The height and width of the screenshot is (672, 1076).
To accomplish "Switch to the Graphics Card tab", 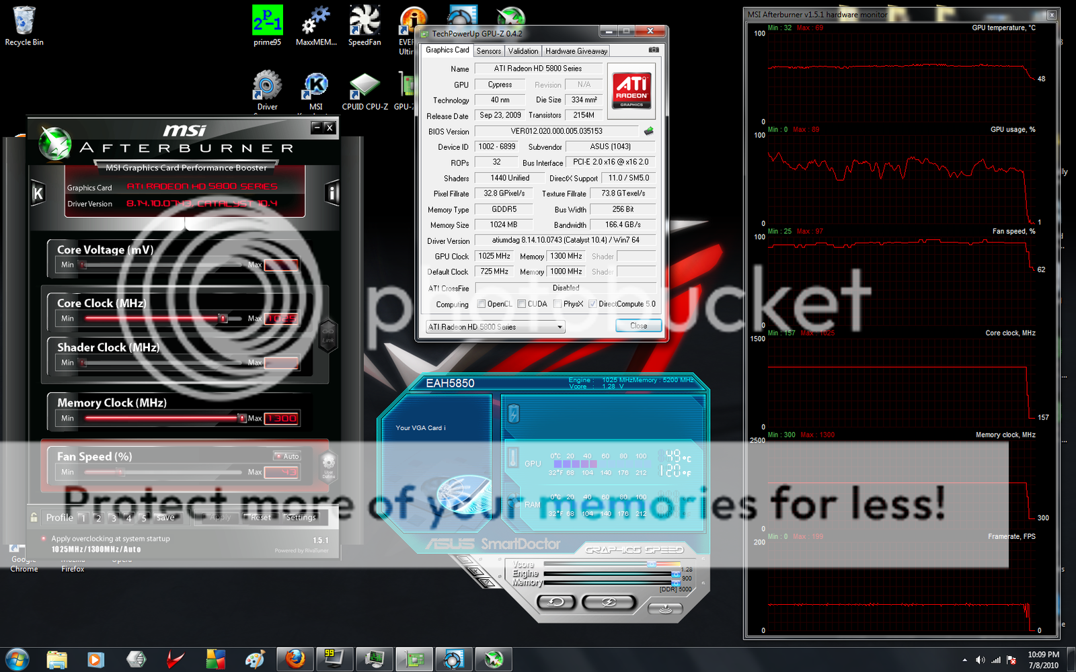I will 447,50.
